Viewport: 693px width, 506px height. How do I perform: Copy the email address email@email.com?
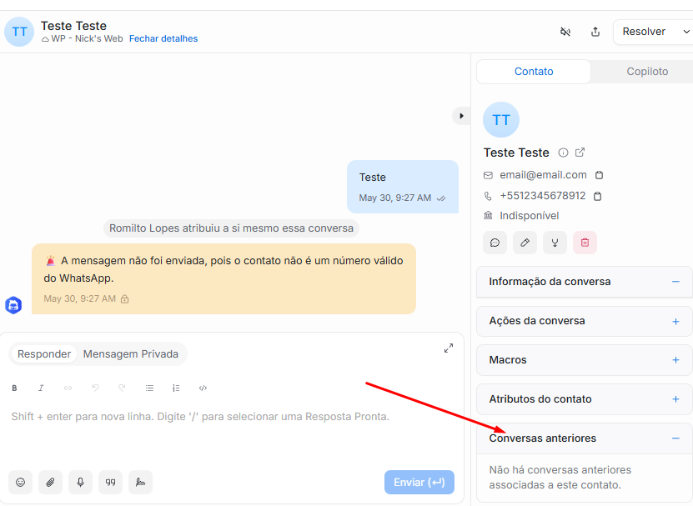point(599,175)
